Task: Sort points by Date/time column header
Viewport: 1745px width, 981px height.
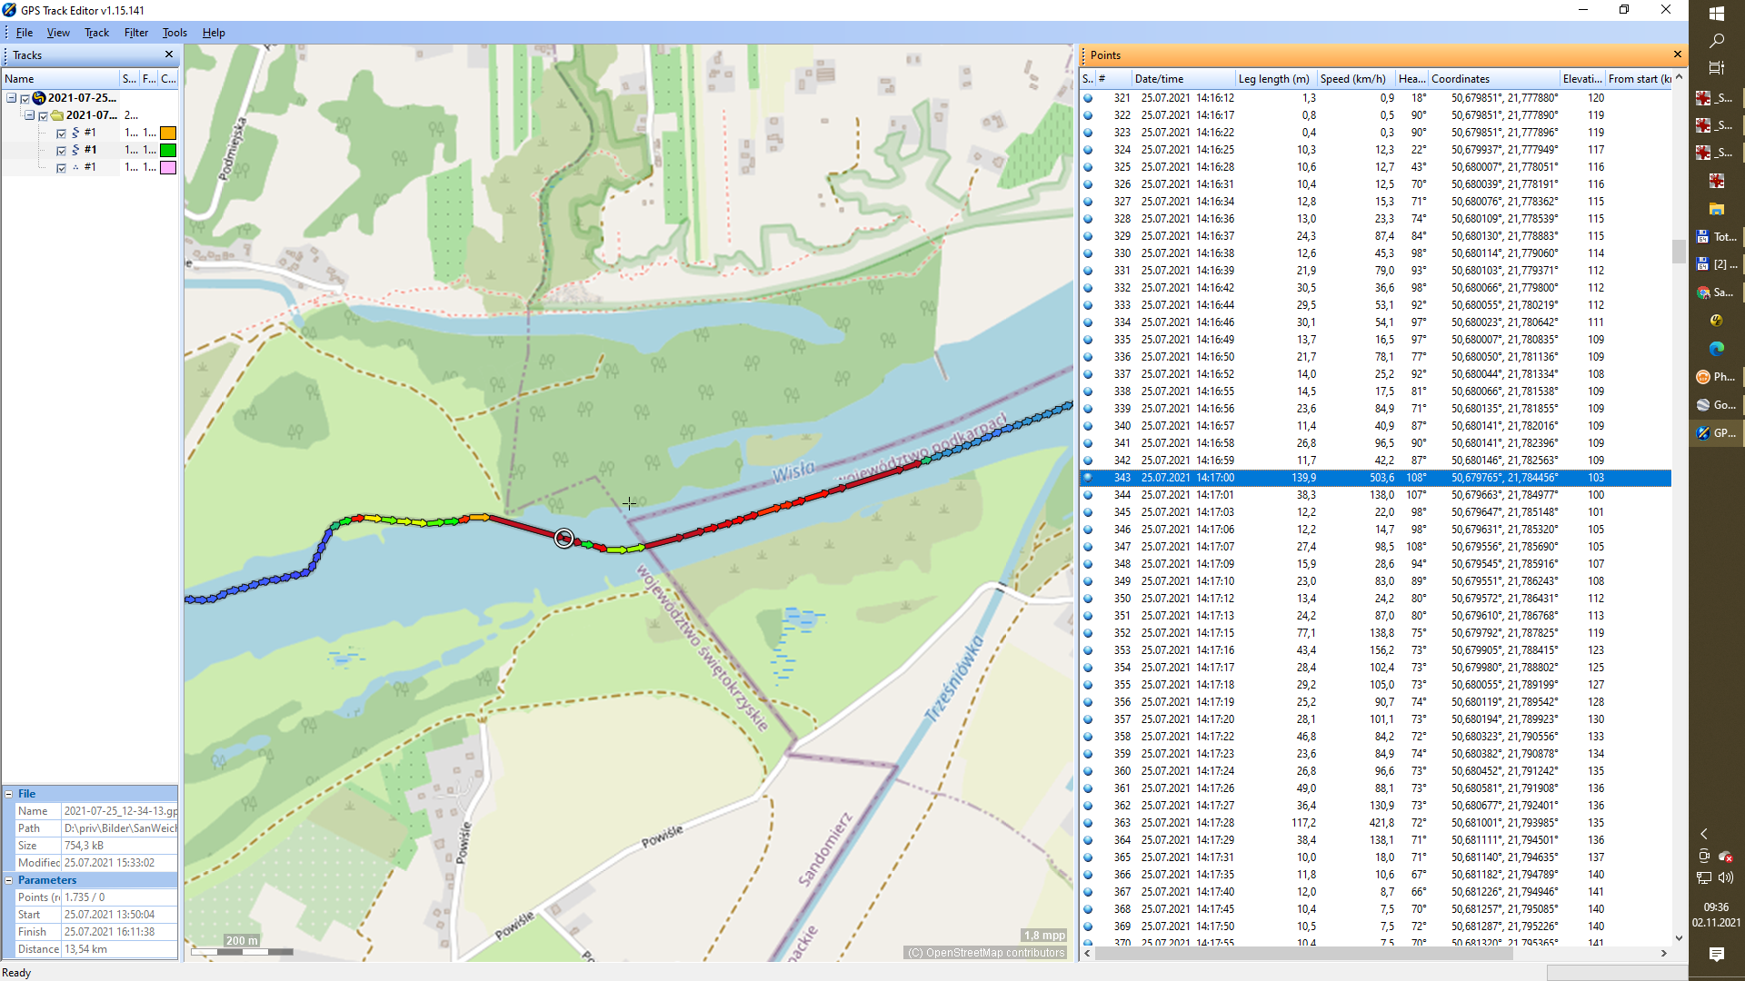Action: [1159, 79]
